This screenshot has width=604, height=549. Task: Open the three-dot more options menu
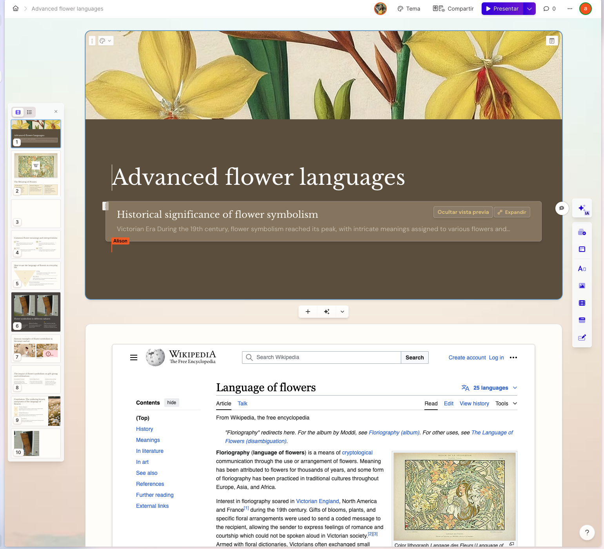coord(570,9)
